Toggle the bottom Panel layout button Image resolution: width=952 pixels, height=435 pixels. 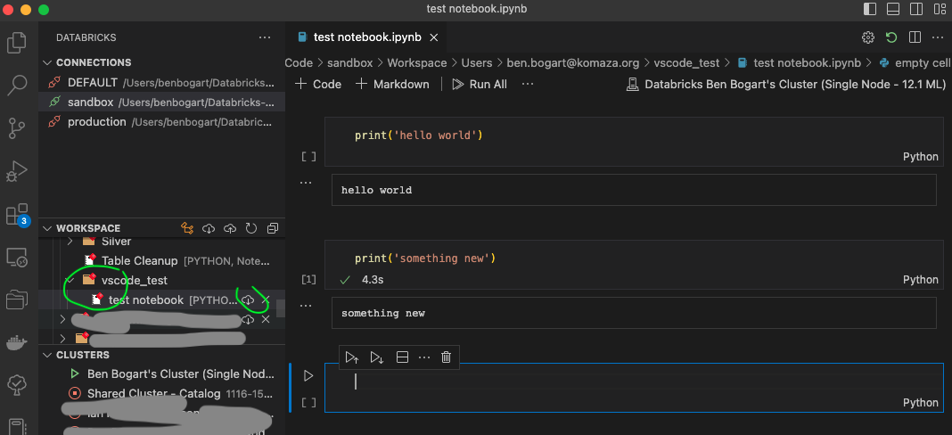[893, 9]
